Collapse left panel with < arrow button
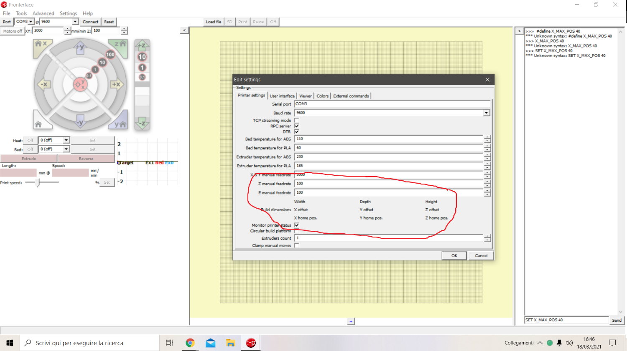 point(184,30)
